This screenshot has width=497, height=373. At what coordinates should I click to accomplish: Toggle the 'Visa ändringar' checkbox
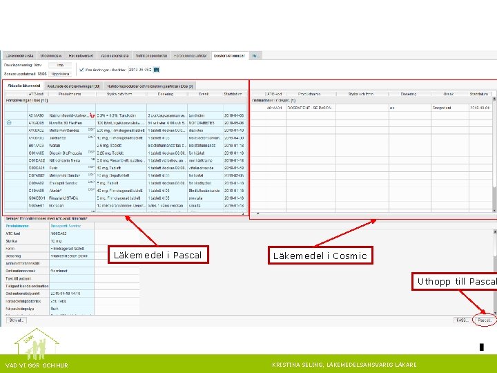pos(81,70)
